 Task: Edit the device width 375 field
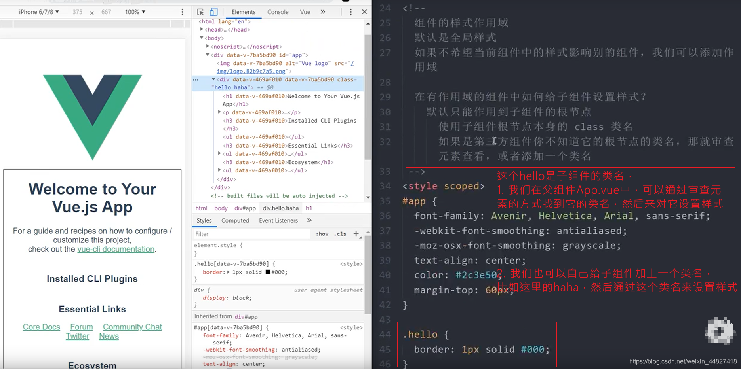78,12
